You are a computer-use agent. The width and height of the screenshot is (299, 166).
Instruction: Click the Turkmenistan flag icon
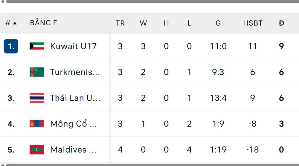37,72
